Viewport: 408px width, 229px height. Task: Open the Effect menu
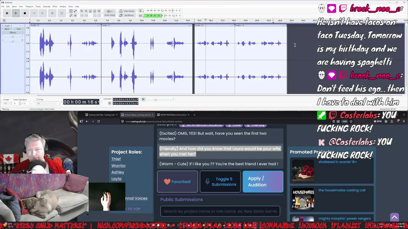[x=55, y=6]
